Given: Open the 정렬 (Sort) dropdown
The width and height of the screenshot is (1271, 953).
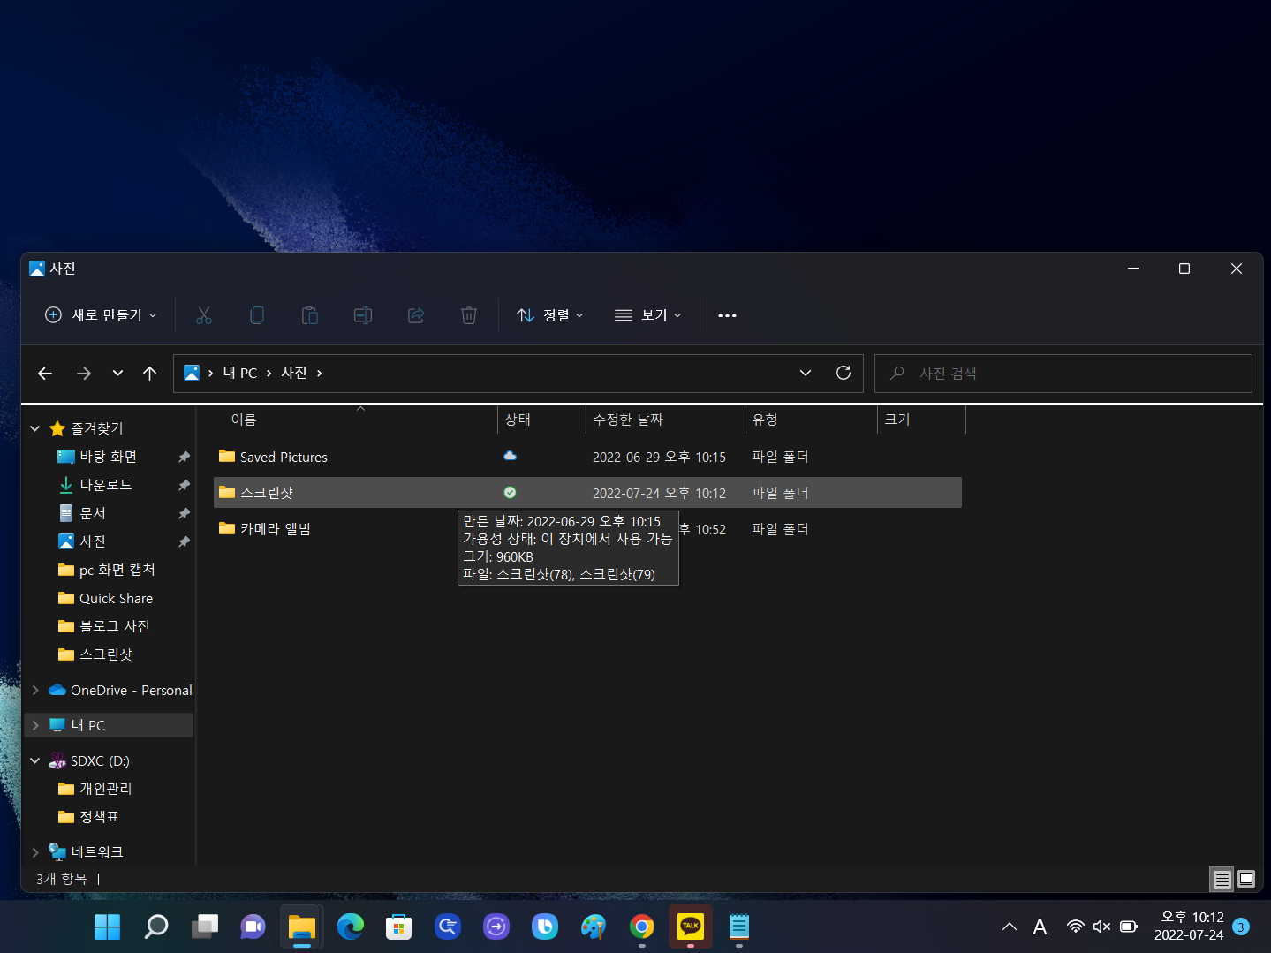Looking at the screenshot, I should 549,315.
